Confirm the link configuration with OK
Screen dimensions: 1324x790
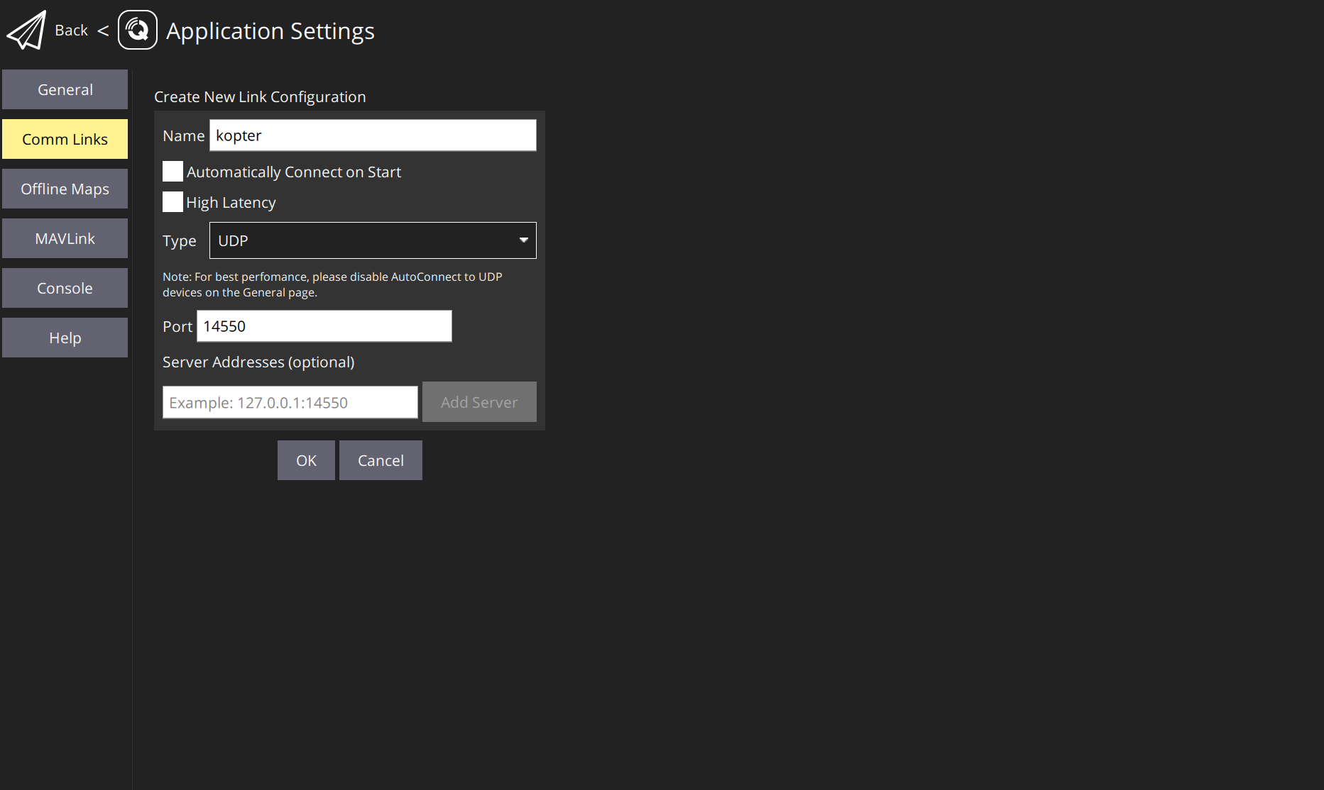[306, 460]
